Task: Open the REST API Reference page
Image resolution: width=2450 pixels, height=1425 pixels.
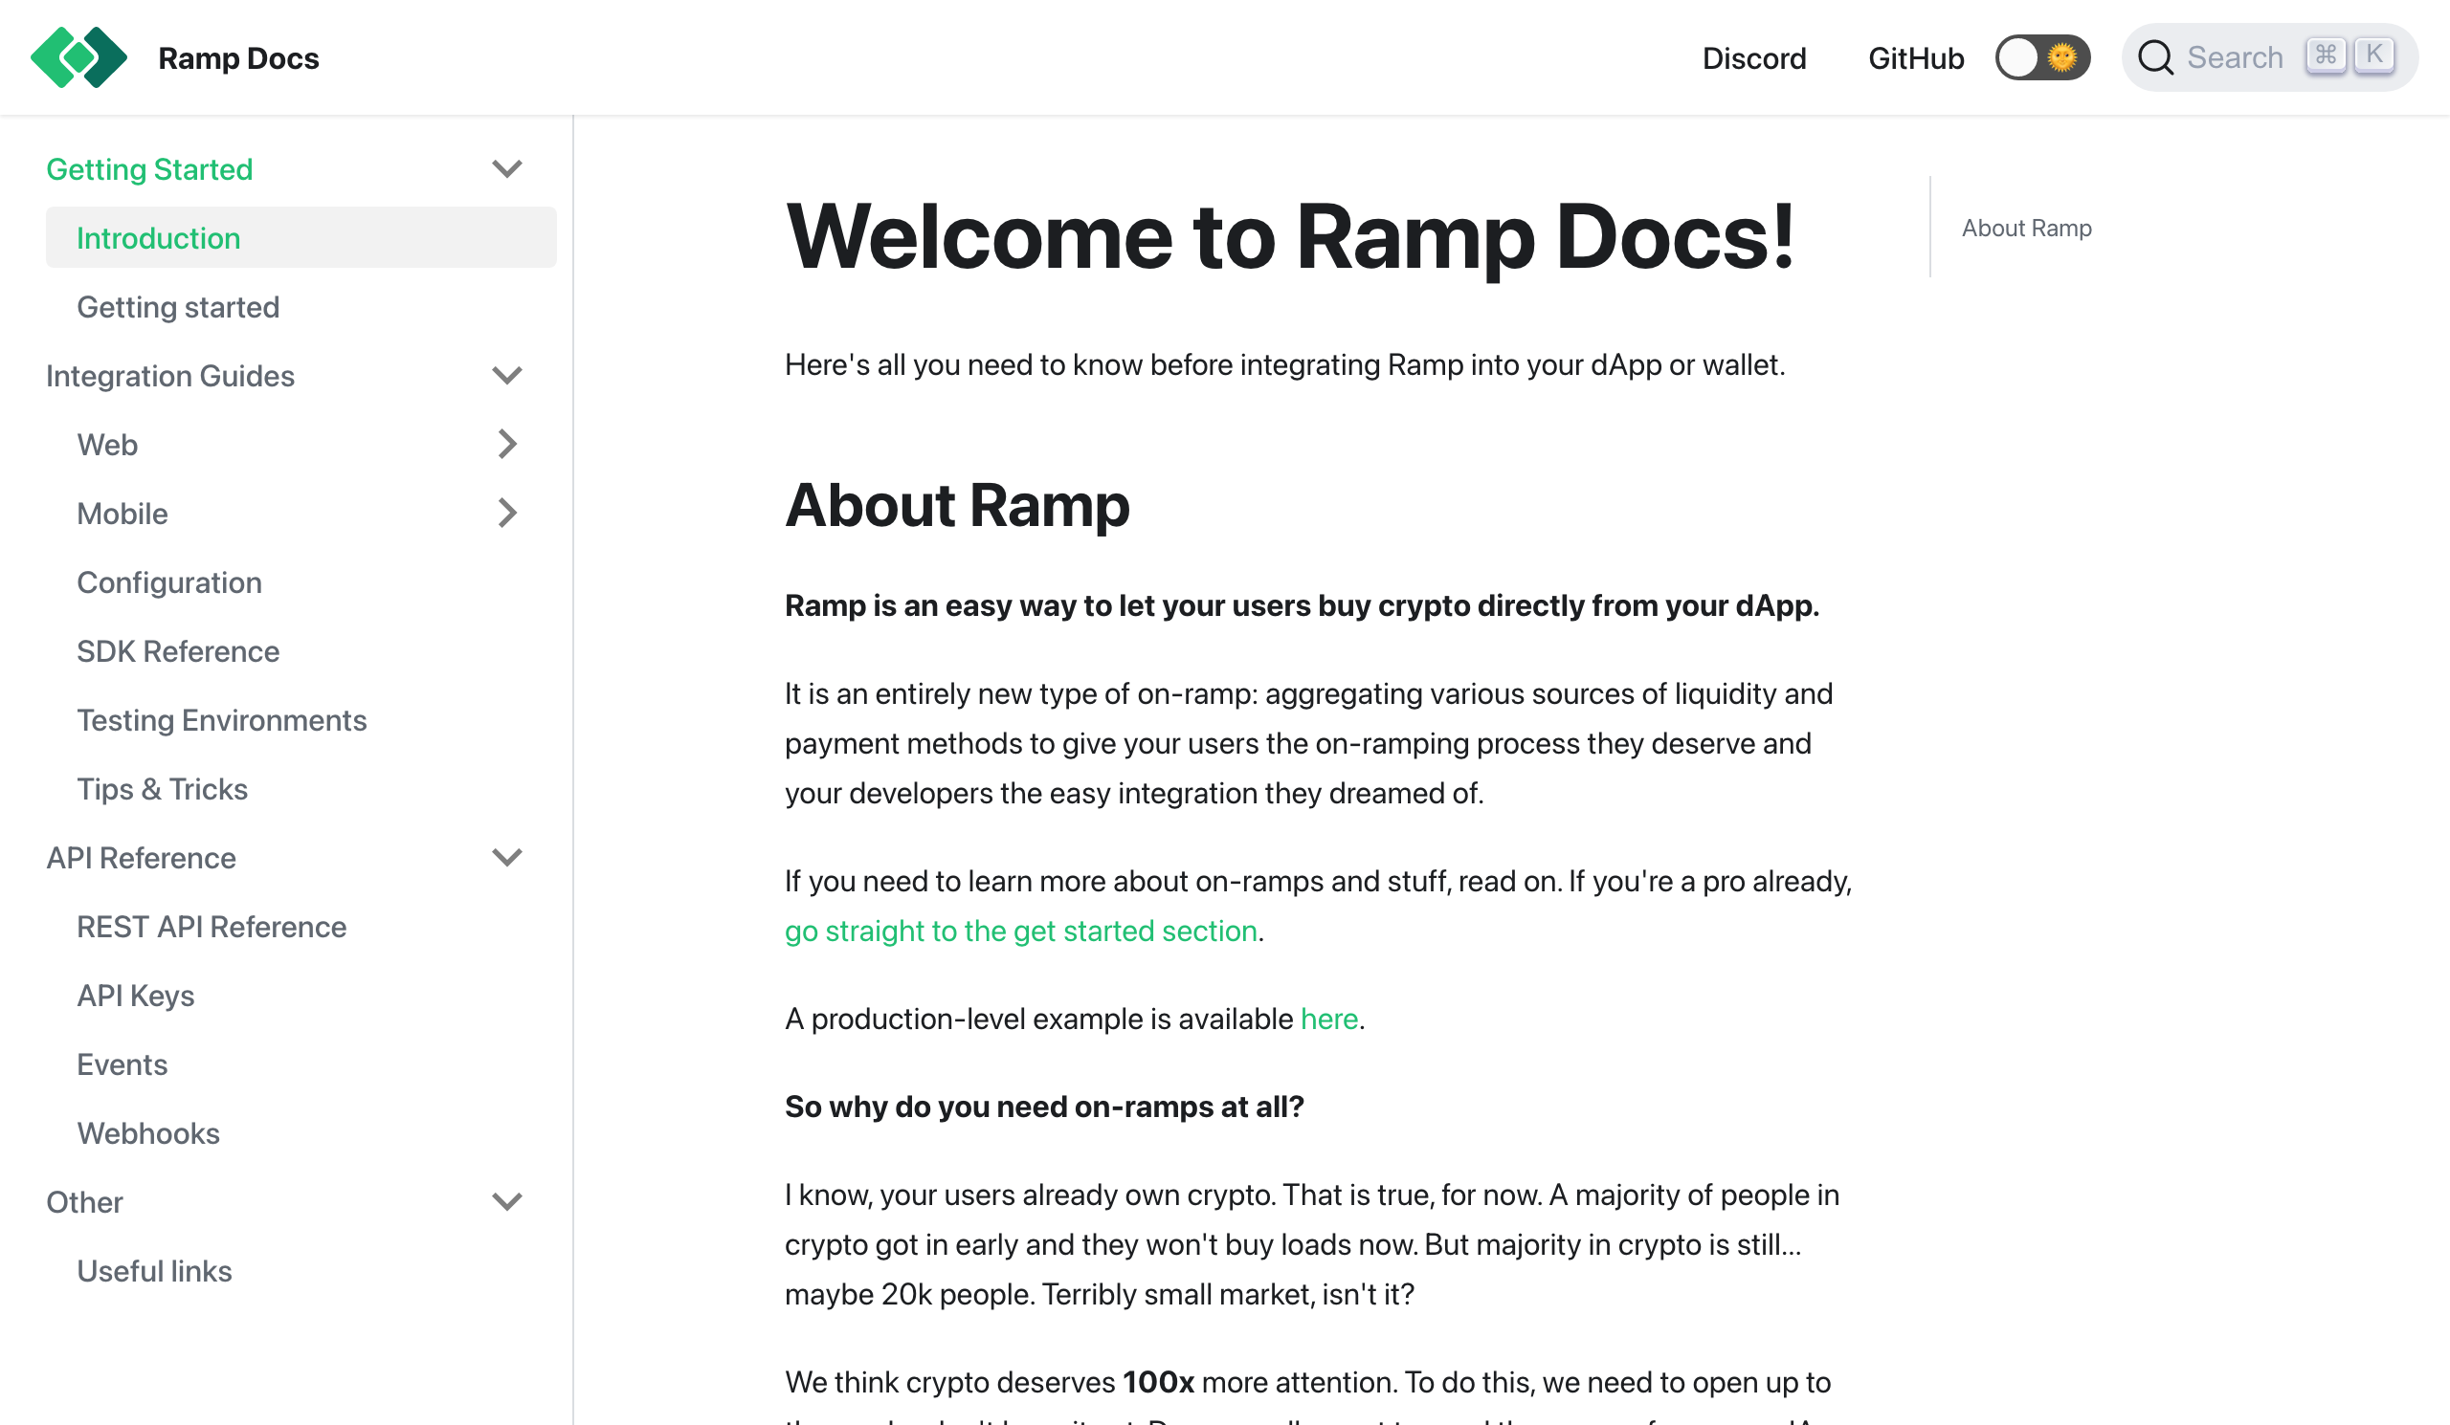Action: (211, 927)
